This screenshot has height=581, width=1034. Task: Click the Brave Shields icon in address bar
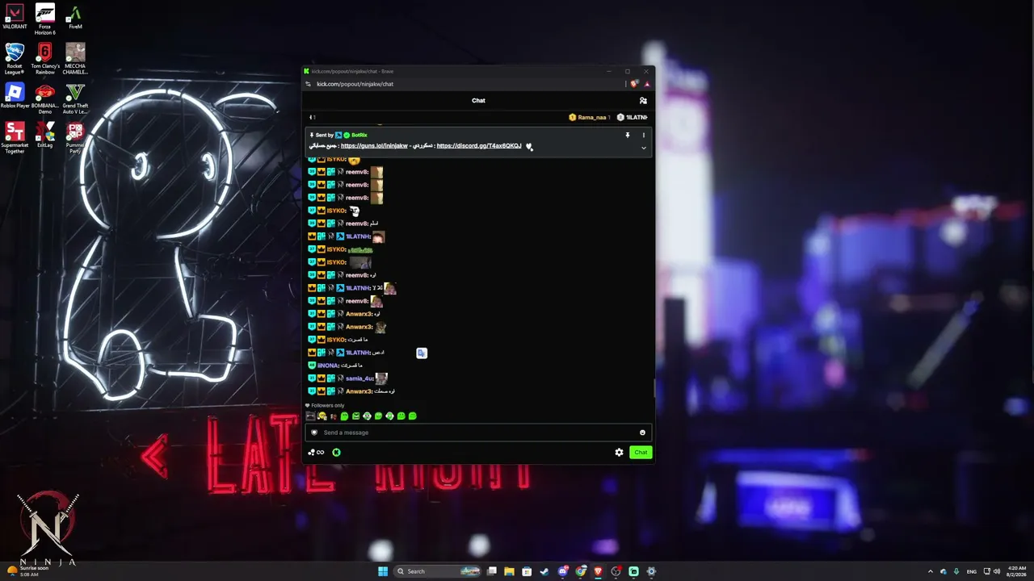coord(635,84)
